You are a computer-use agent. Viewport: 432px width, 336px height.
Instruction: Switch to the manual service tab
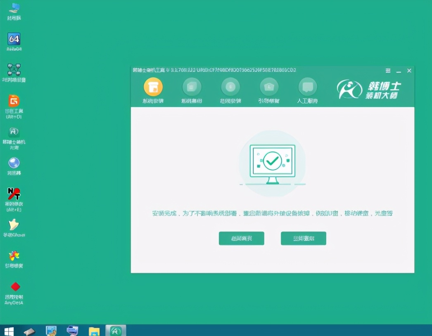[x=308, y=99]
